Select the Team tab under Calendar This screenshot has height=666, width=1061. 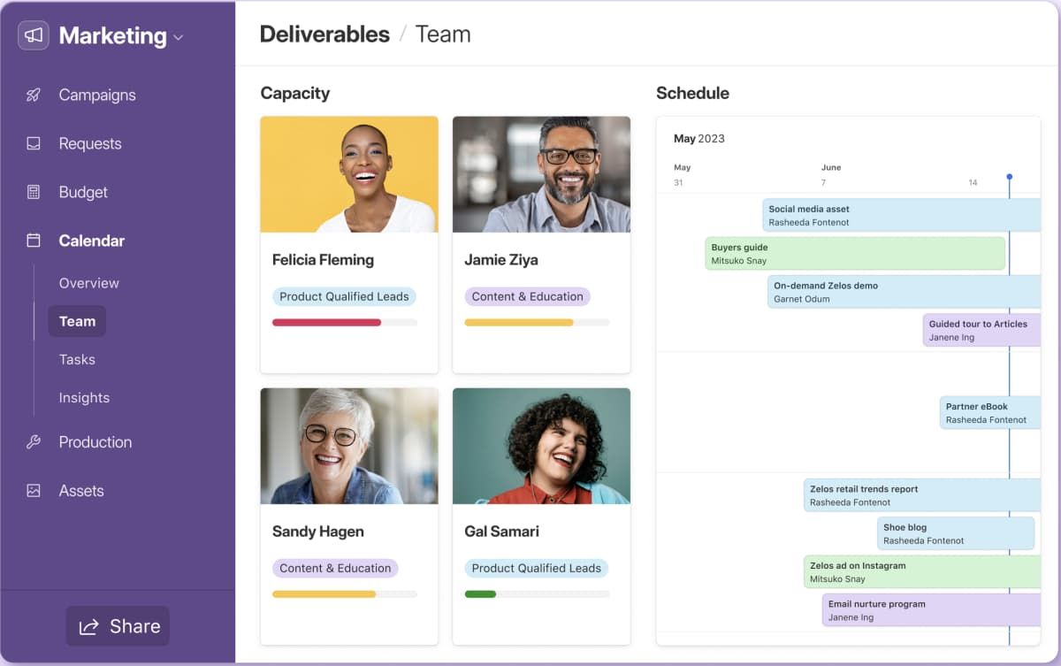[77, 321]
